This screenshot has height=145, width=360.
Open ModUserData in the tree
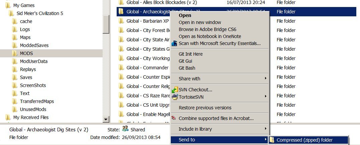[34, 61]
